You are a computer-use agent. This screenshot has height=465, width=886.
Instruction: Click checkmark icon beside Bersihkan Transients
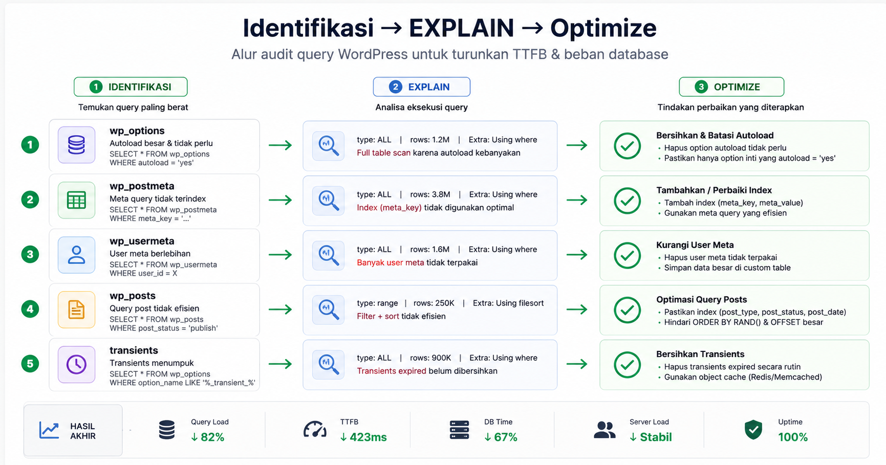coord(627,364)
